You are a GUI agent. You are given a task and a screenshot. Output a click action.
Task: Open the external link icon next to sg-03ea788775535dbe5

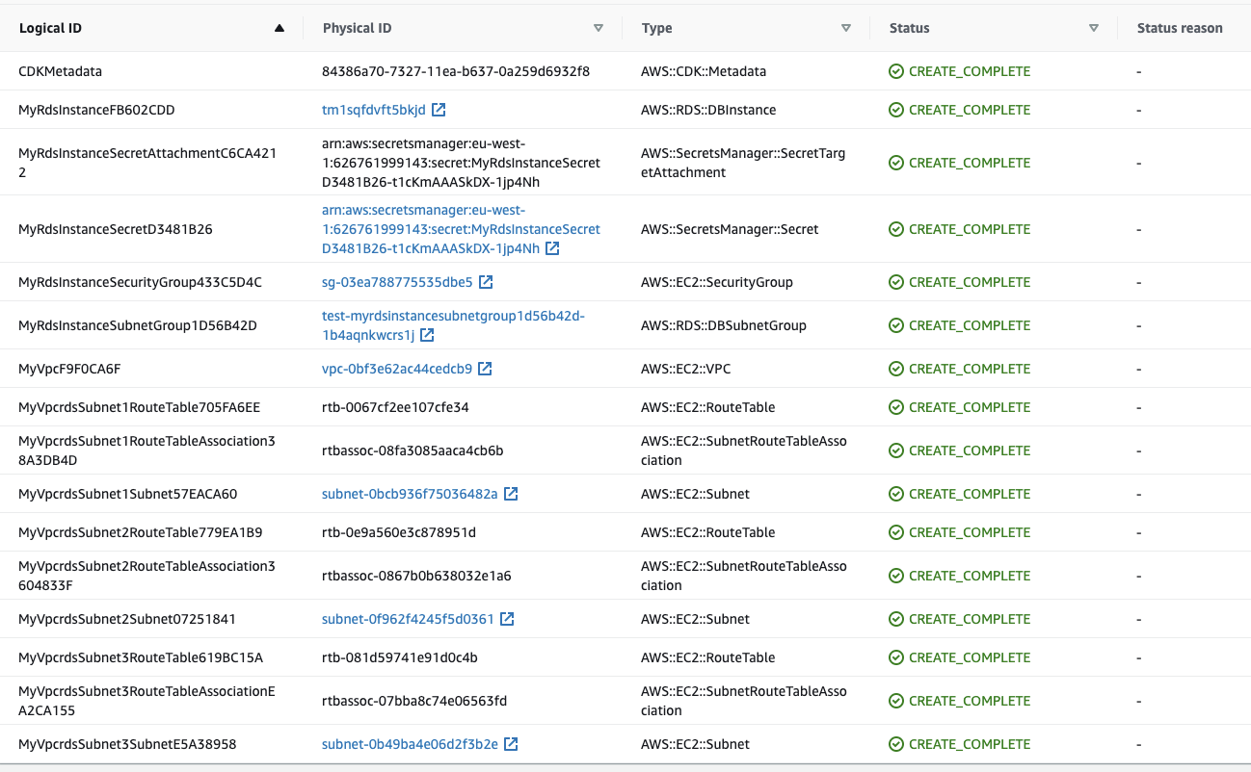point(487,281)
